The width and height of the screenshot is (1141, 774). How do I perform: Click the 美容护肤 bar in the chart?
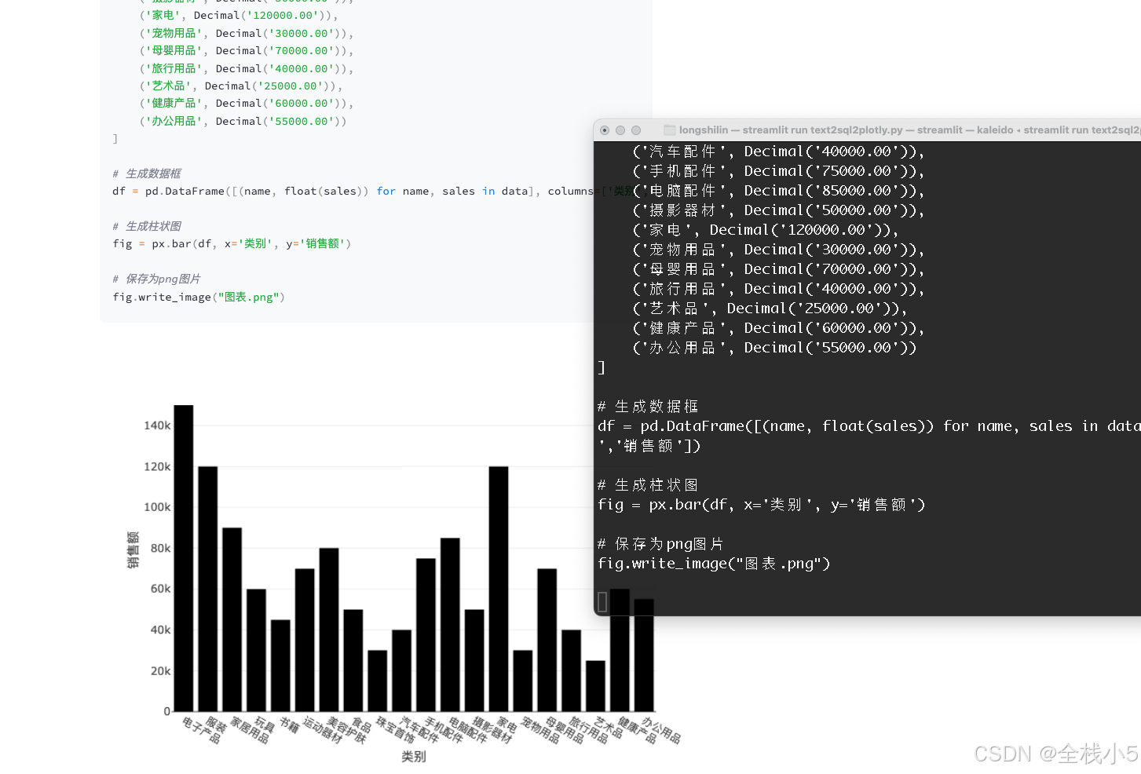point(329,630)
